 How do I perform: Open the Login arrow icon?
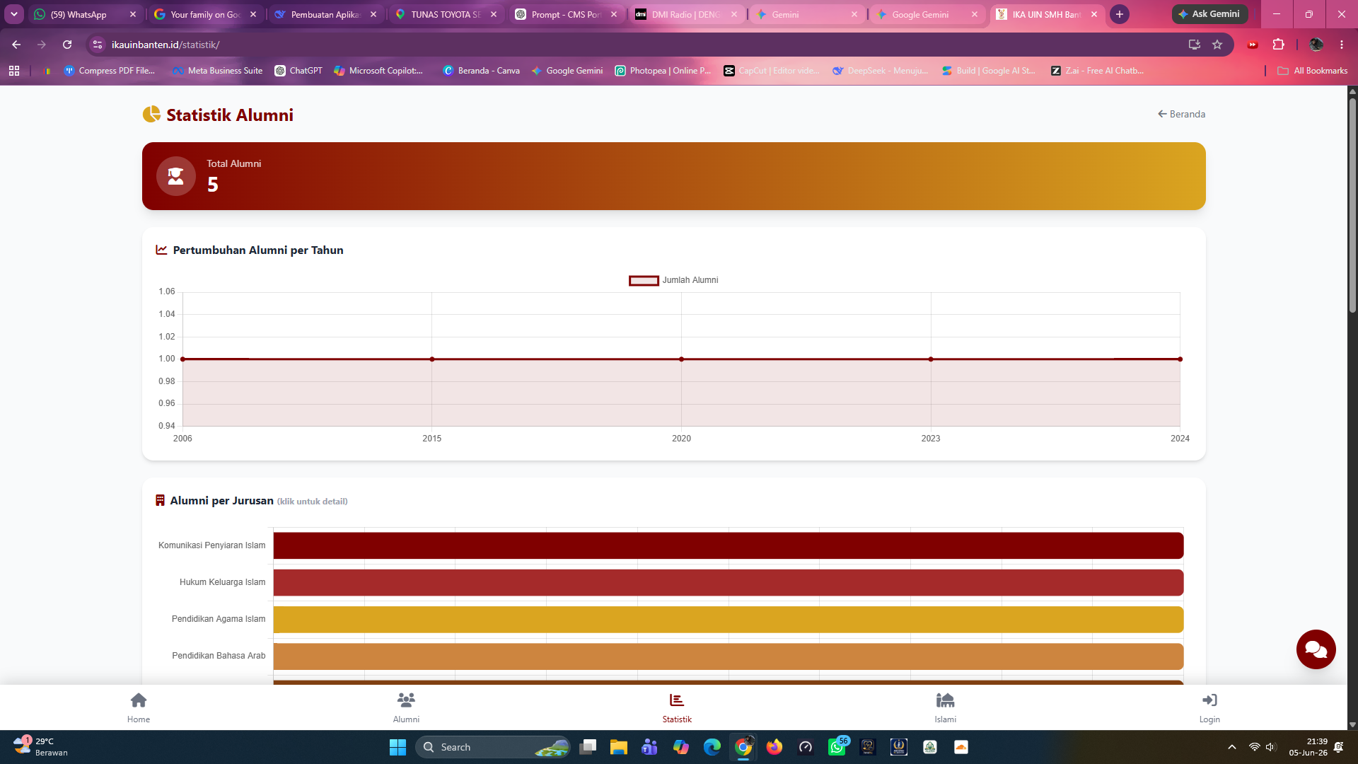pos(1209,700)
